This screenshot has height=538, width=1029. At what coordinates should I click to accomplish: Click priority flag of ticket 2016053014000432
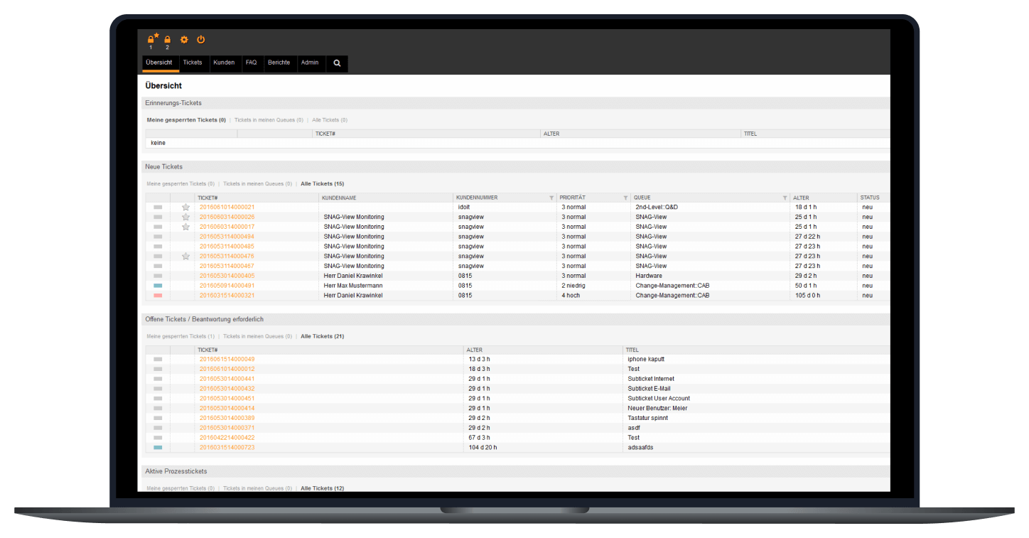click(x=158, y=389)
